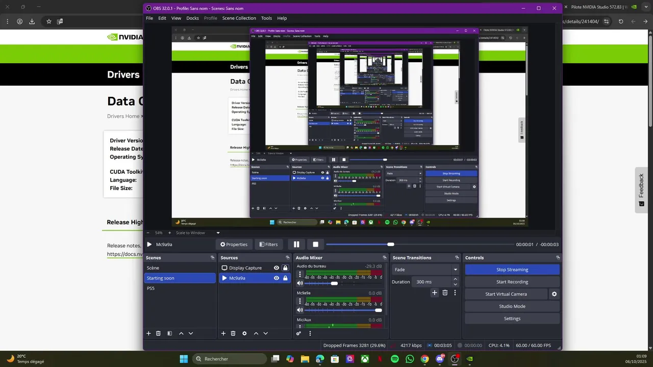Remove selected scene with the trash icon
Image resolution: width=653 pixels, height=367 pixels.
[x=158, y=333]
